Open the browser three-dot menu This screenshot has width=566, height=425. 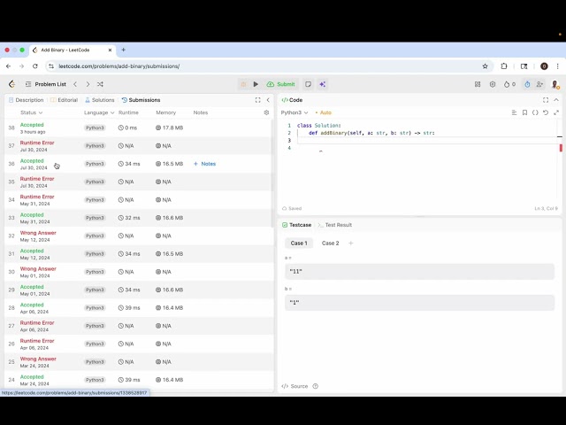click(558, 66)
